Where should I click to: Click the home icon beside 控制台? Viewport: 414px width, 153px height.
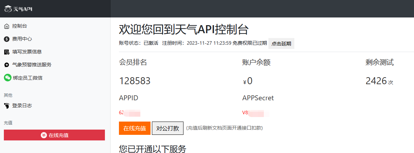[7, 26]
